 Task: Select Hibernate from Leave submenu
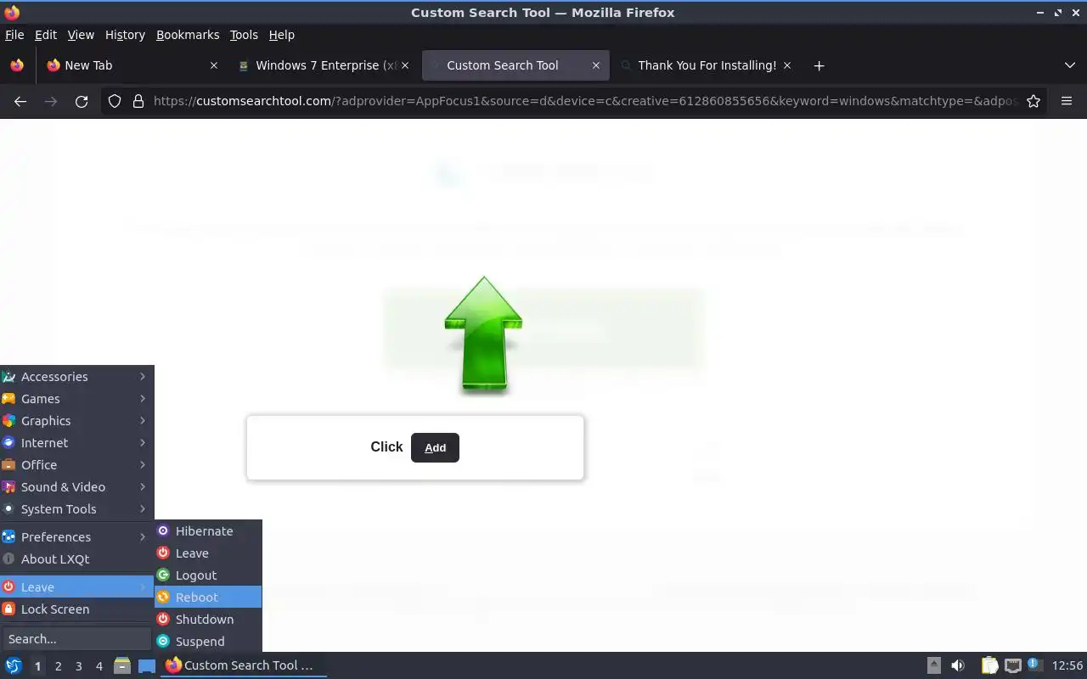[208, 531]
